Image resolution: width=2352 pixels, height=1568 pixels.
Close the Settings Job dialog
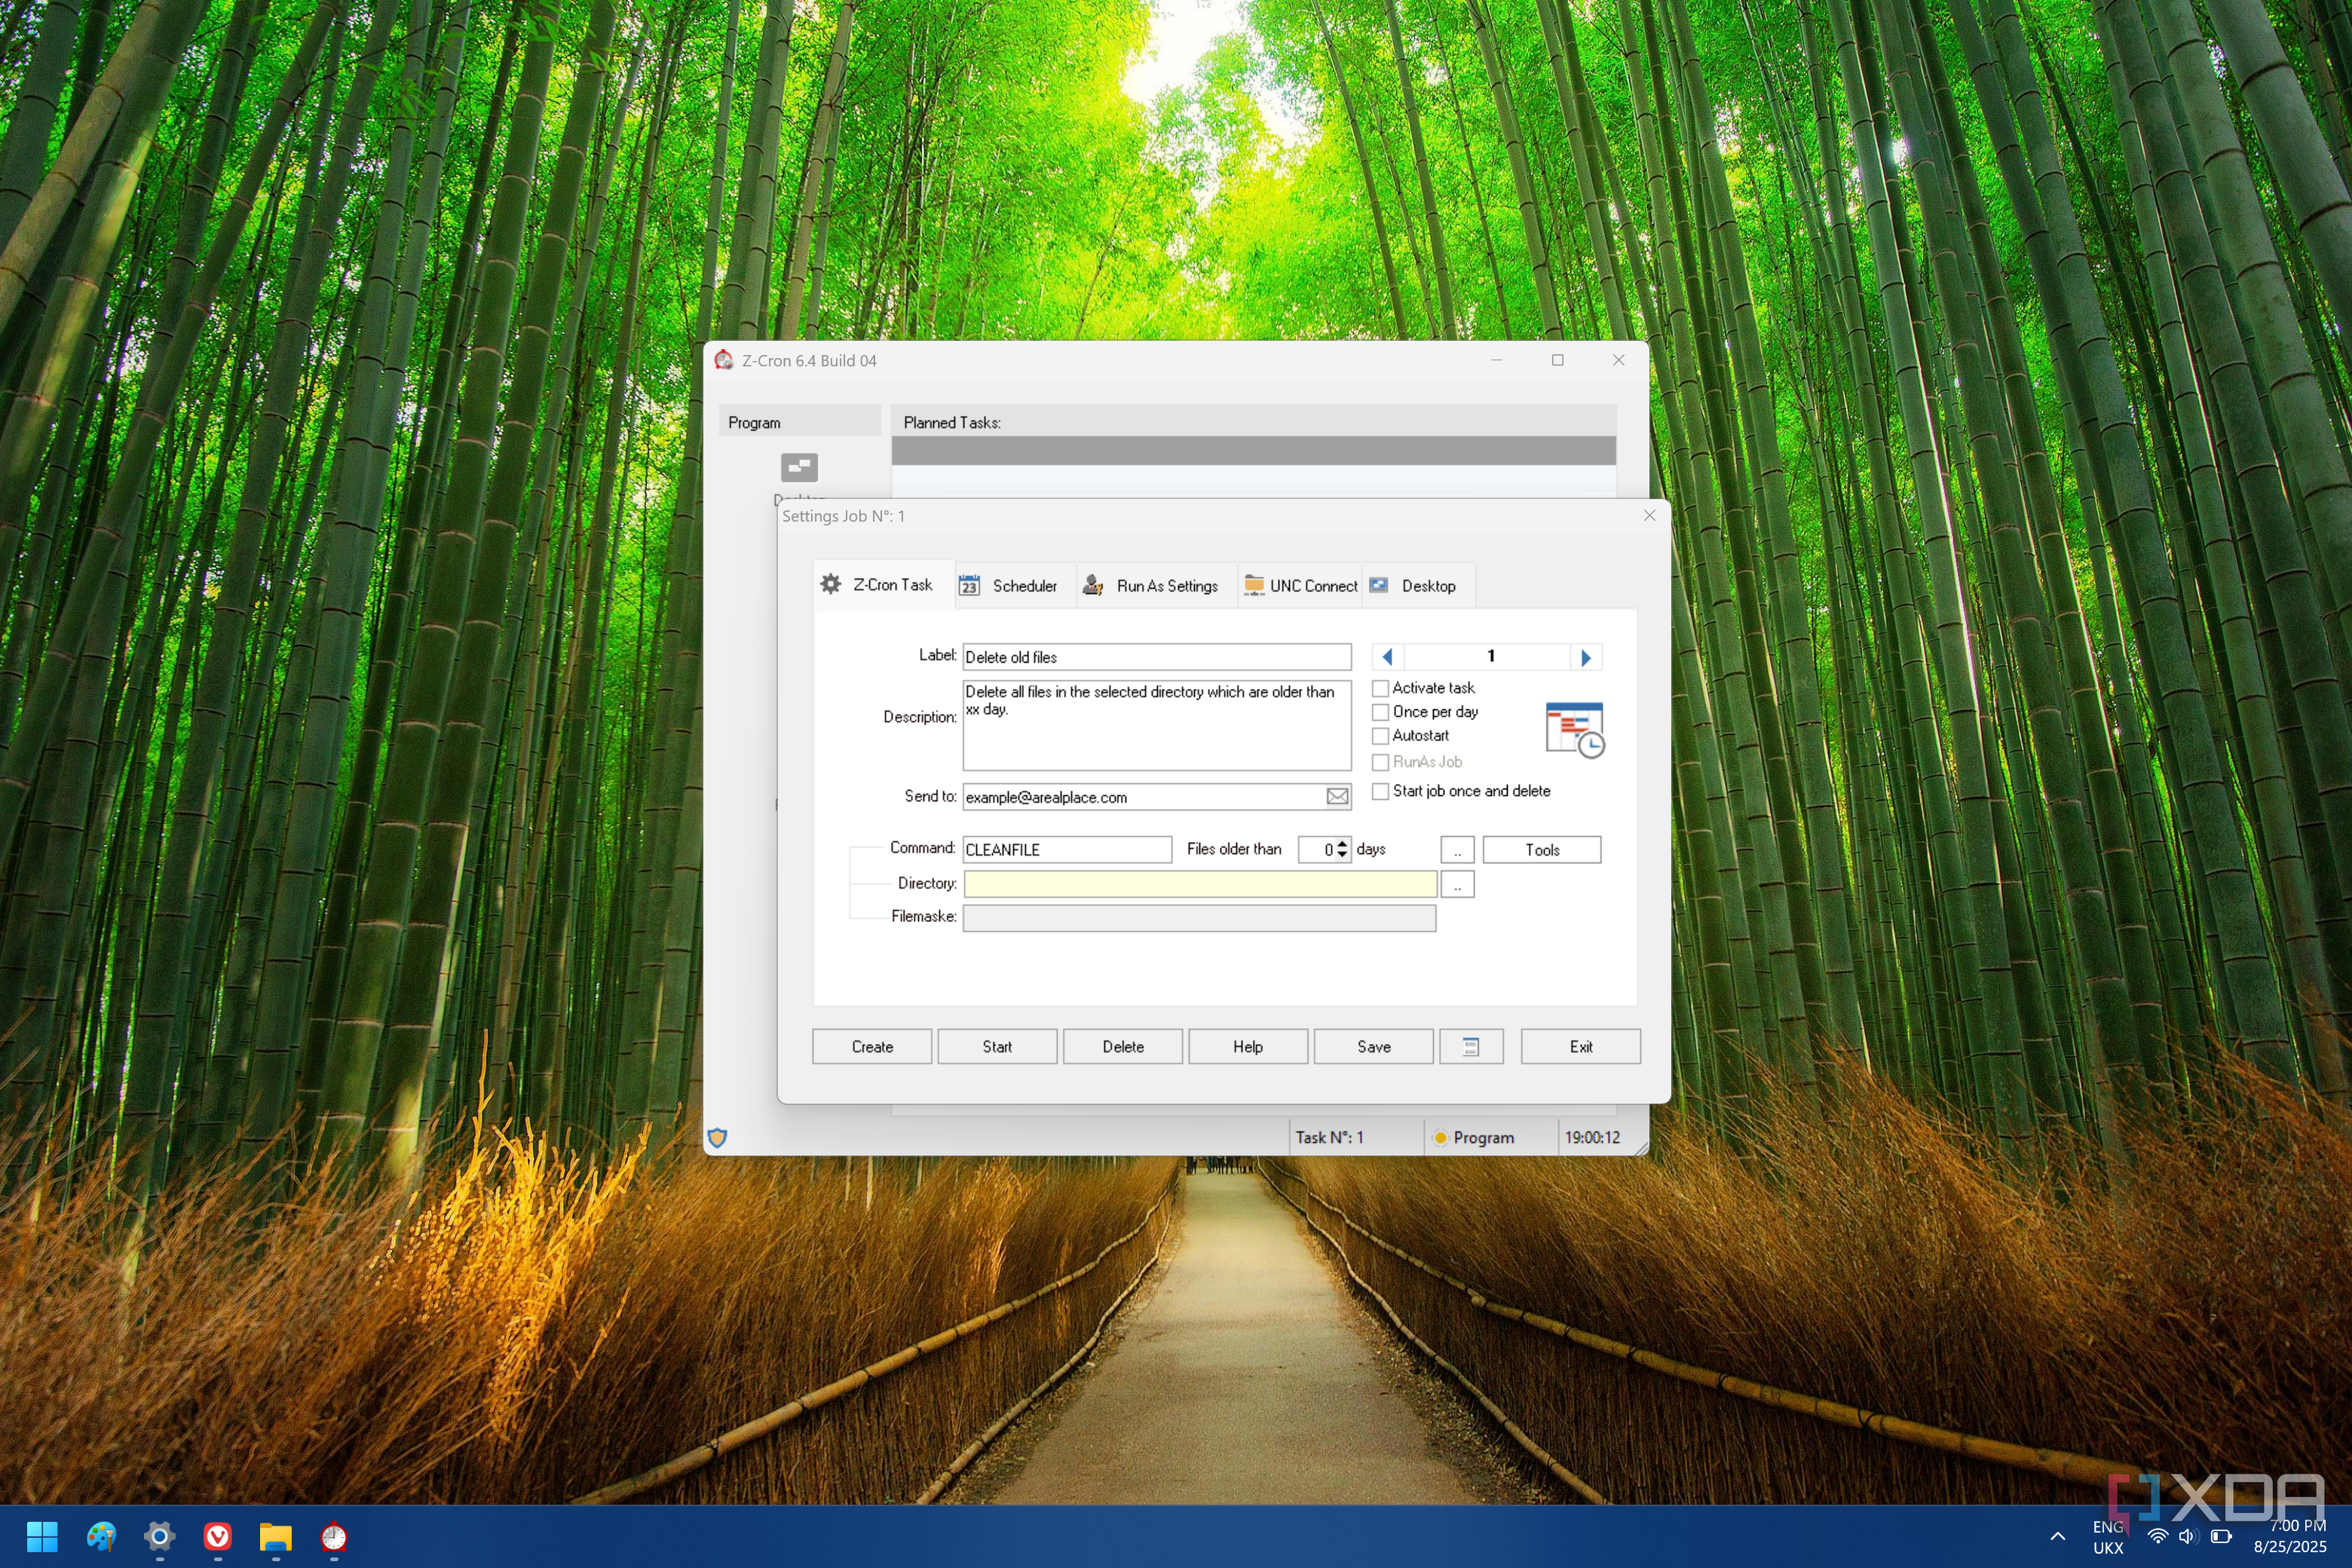pos(1650,515)
